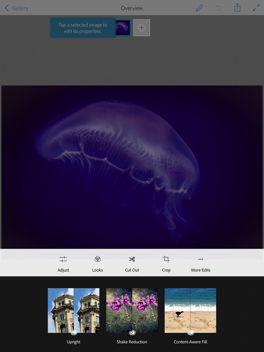
Task: Select the Crop tool
Action: pyautogui.click(x=166, y=263)
